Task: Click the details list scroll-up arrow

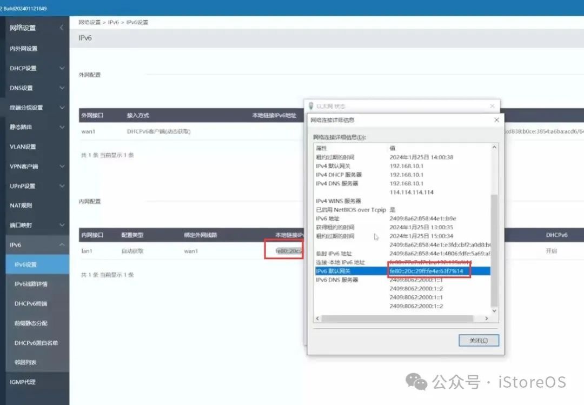Action: (x=494, y=148)
